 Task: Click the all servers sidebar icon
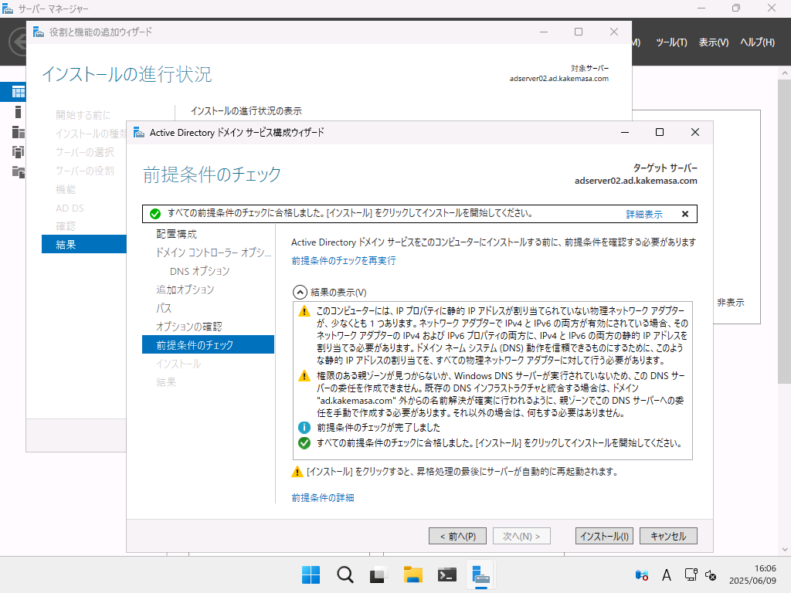point(19,132)
